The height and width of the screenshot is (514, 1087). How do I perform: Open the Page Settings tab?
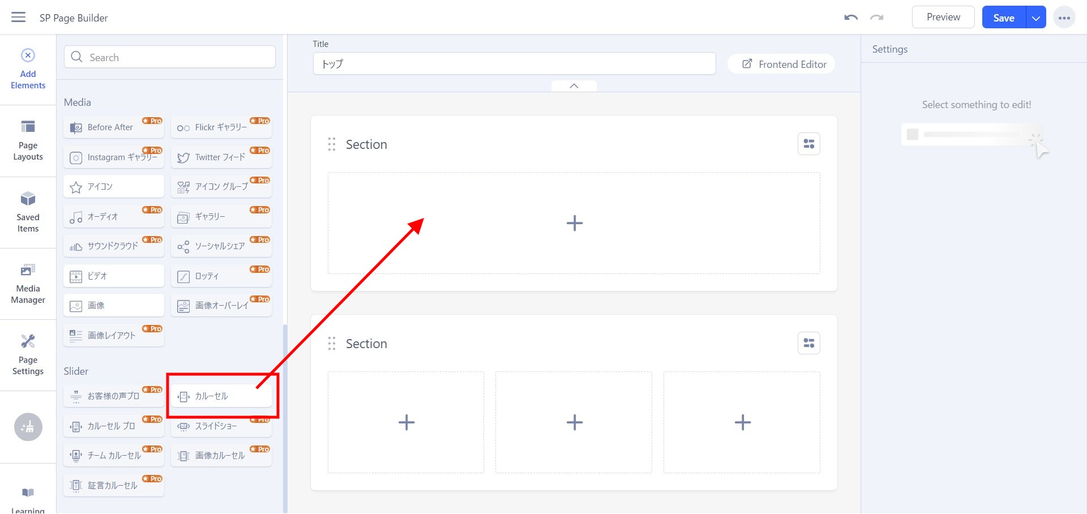pyautogui.click(x=28, y=355)
